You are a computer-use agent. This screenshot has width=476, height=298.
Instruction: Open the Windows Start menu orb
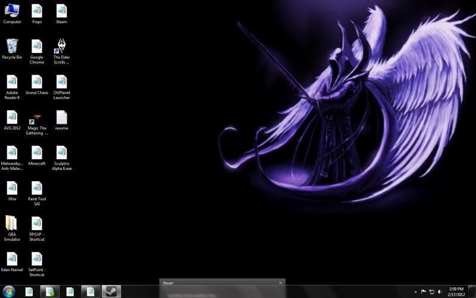[x=9, y=291]
